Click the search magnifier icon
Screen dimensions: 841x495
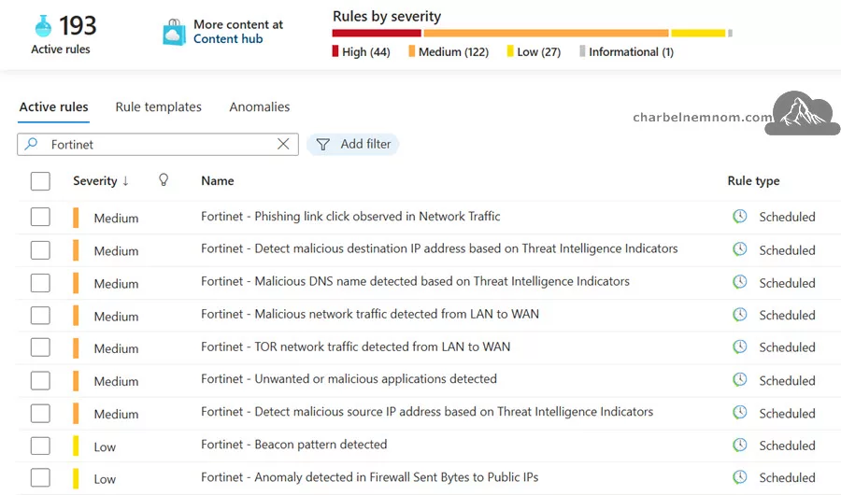[32, 144]
